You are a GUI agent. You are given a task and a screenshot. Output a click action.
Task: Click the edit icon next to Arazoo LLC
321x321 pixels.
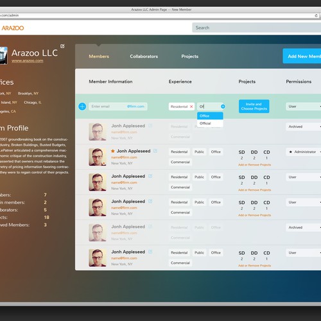pyautogui.click(x=62, y=46)
